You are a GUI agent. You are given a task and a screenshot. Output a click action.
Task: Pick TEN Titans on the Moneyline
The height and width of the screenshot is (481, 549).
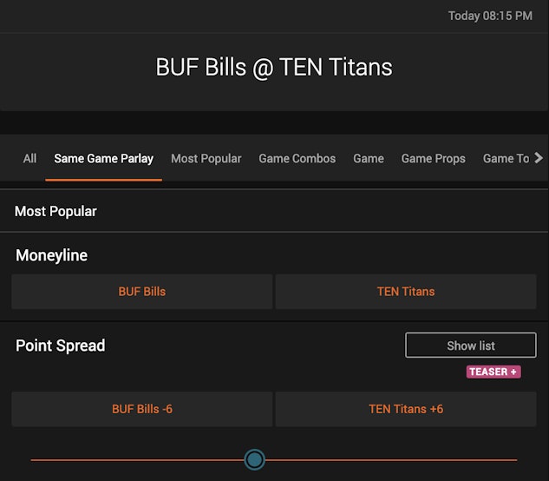pos(406,292)
